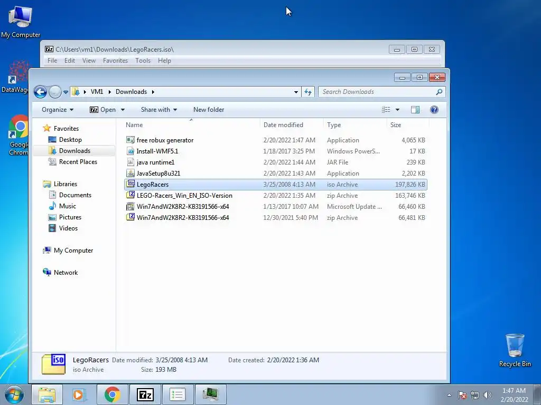Expand the Open button dropdown arrow

pos(123,110)
